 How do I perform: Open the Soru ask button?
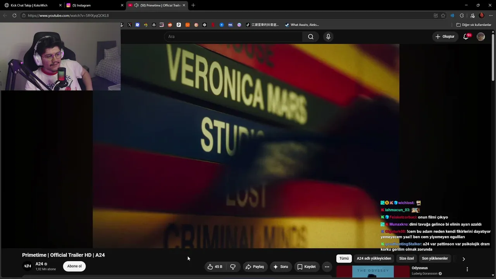tap(281, 267)
